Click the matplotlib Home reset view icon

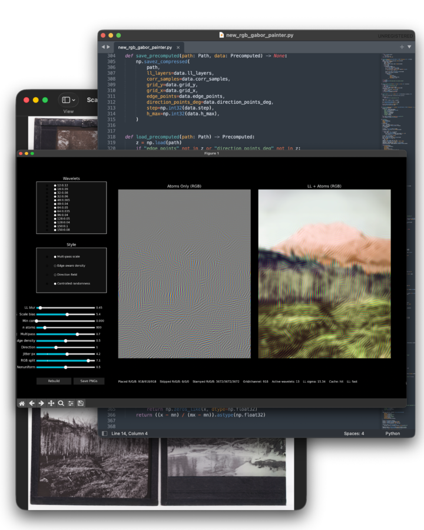pos(22,403)
